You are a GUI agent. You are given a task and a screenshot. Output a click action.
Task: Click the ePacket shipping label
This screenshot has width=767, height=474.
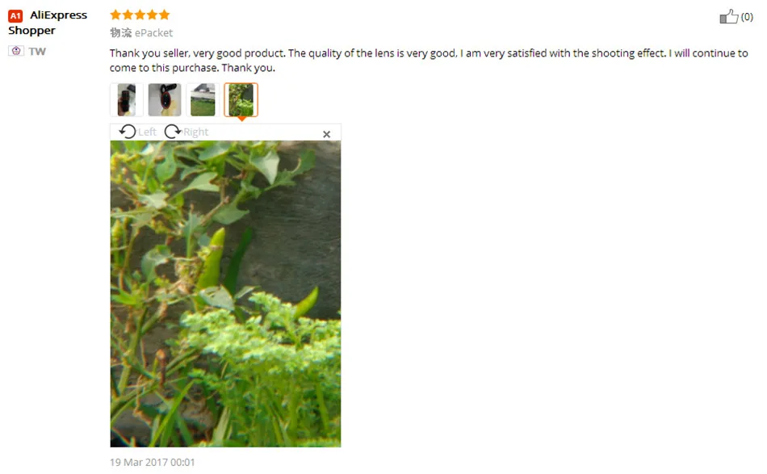click(x=153, y=33)
